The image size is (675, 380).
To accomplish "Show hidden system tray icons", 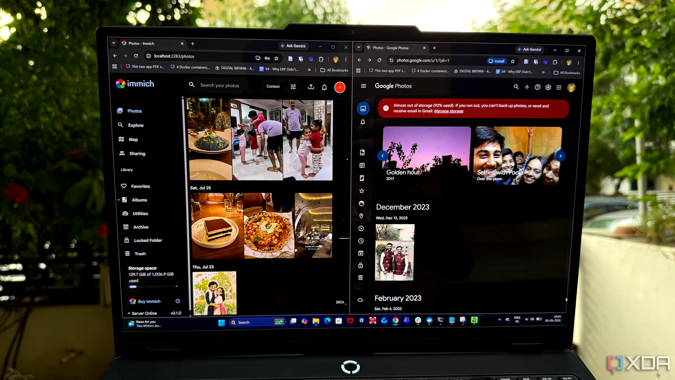I will pyautogui.click(x=499, y=320).
